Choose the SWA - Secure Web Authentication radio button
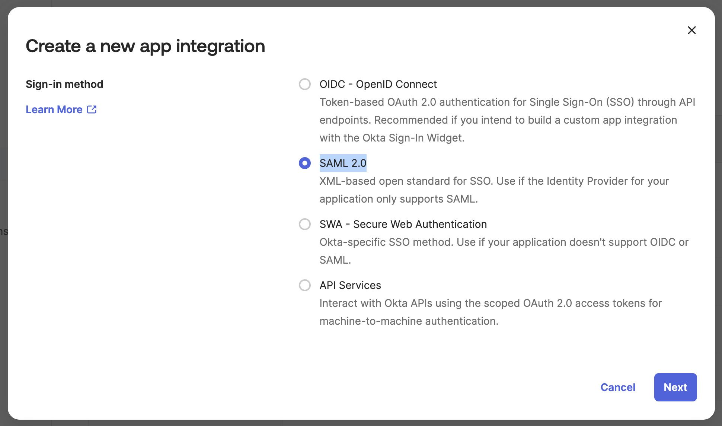 click(x=305, y=224)
